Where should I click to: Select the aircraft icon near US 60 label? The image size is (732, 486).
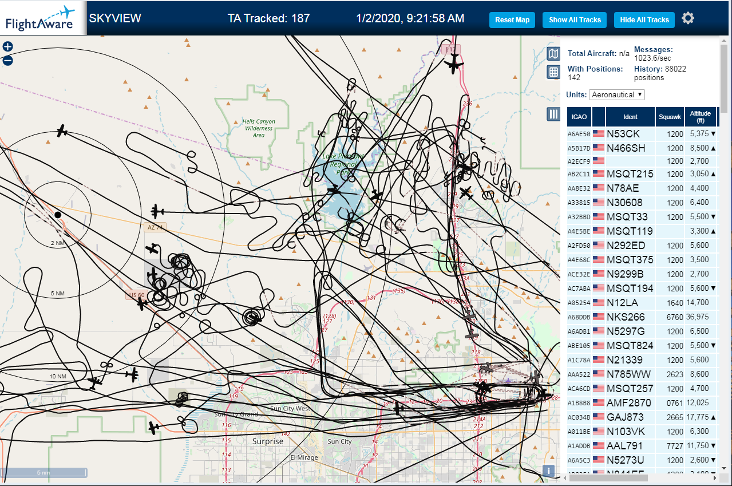coord(141,304)
